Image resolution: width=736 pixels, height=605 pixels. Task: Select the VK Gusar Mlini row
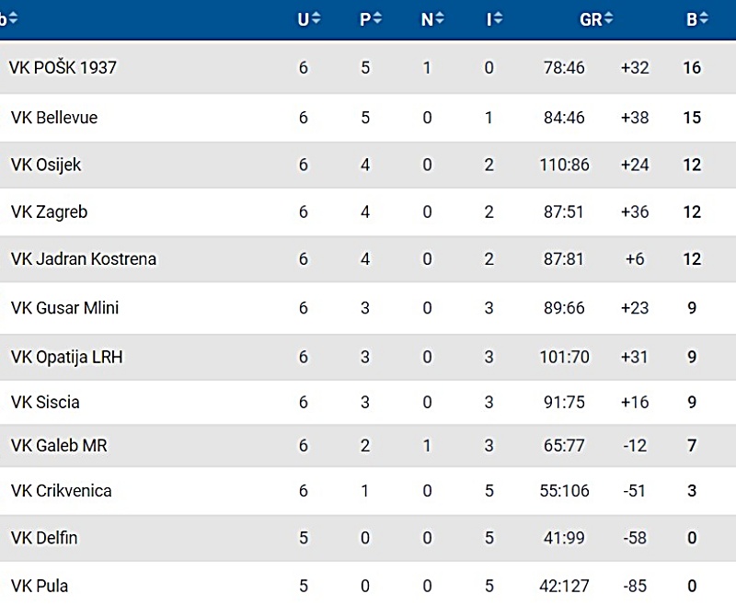(368, 308)
